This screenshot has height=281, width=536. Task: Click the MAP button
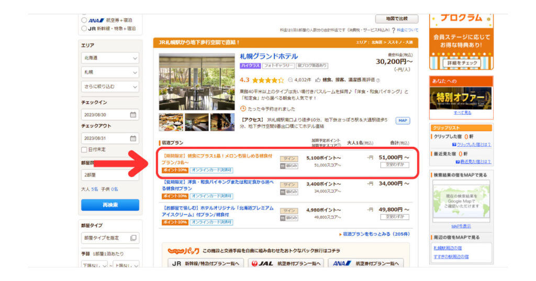point(403,120)
